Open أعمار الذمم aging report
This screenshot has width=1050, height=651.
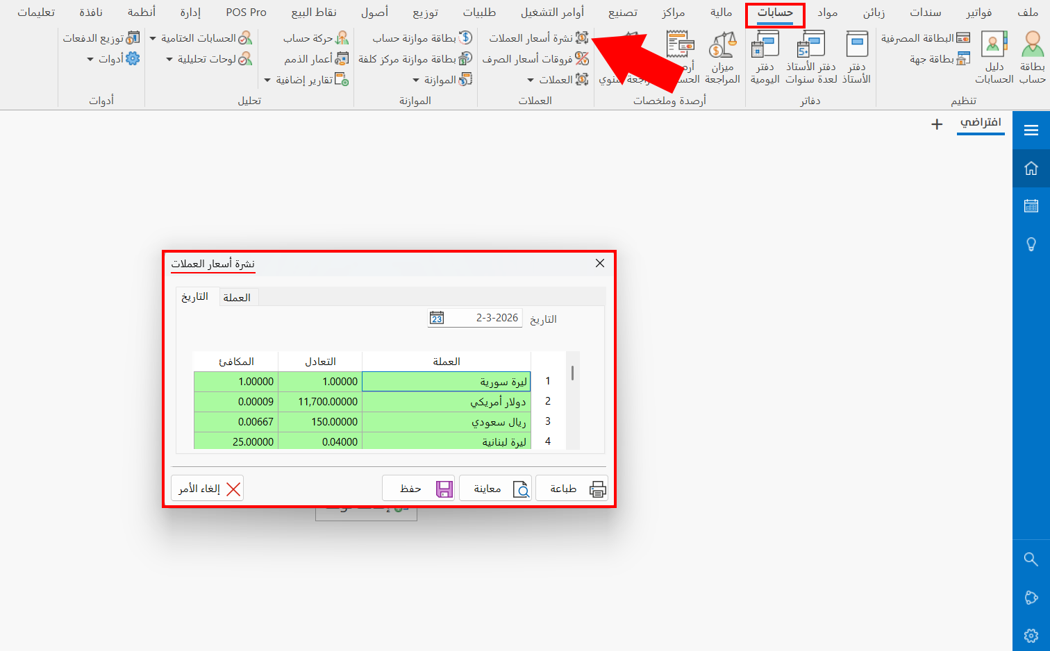point(316,59)
